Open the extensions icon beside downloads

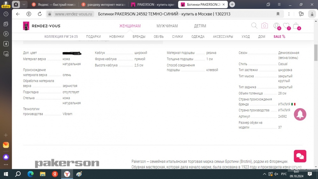click(301, 14)
